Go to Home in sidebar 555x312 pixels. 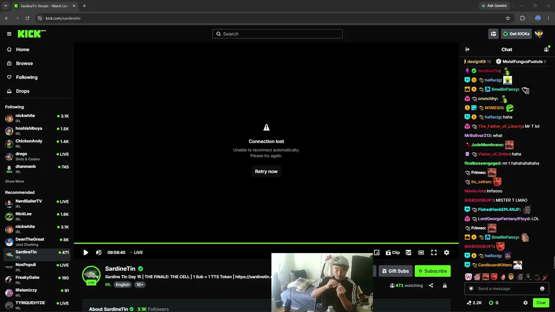36,49
